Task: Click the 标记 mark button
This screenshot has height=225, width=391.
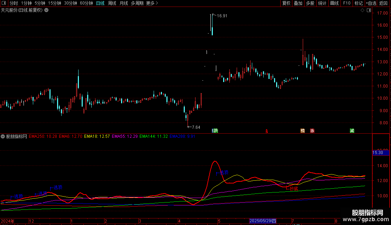Action: [358, 3]
